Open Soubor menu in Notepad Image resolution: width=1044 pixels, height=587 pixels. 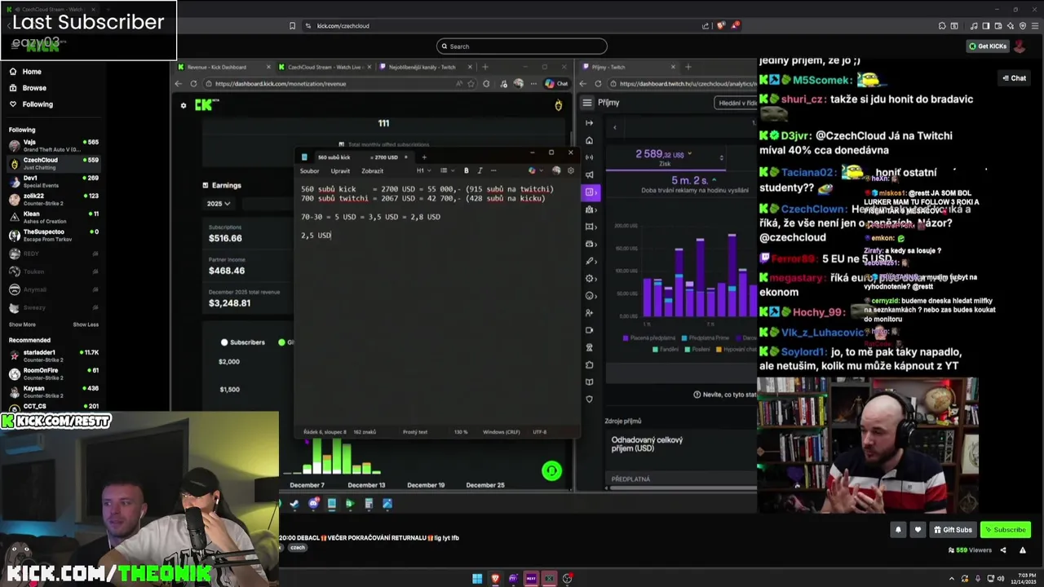[309, 171]
